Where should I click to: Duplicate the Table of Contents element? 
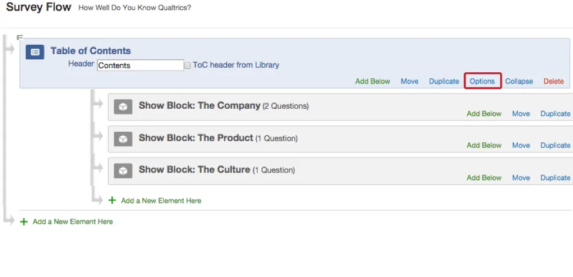444,81
